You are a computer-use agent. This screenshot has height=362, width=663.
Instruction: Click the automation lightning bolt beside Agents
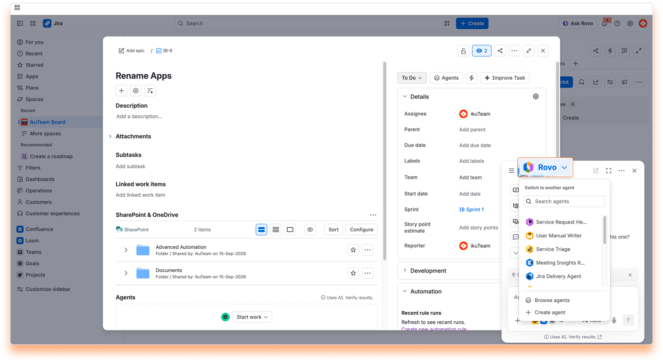click(472, 78)
